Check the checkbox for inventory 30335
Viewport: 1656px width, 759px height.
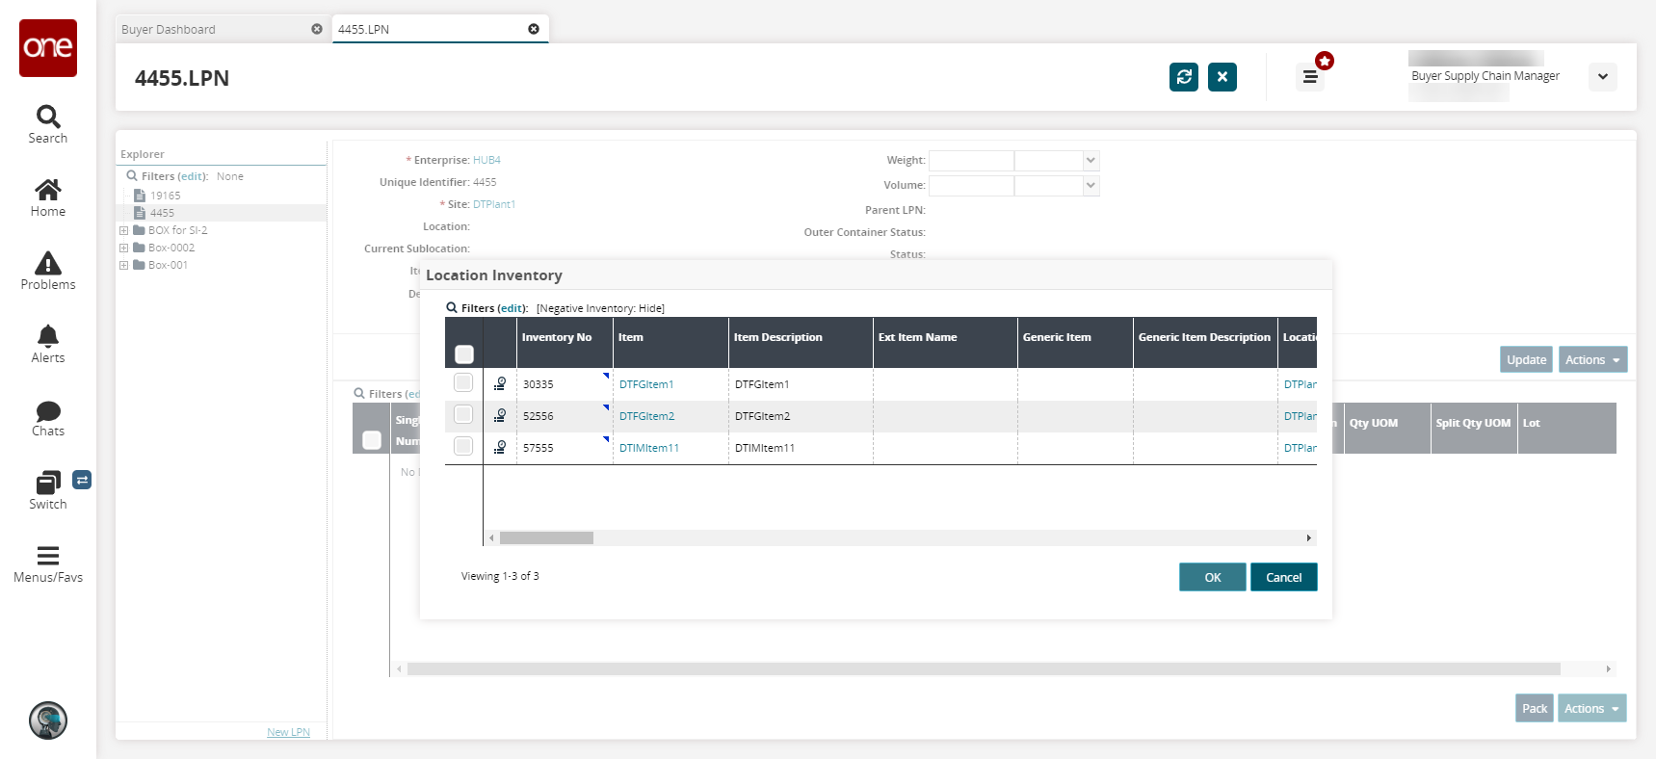(x=463, y=383)
